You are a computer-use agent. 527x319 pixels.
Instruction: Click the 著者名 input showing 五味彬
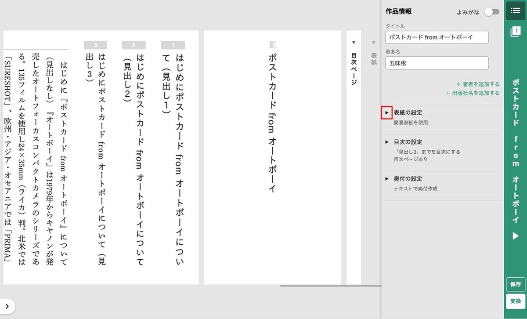[x=437, y=63]
